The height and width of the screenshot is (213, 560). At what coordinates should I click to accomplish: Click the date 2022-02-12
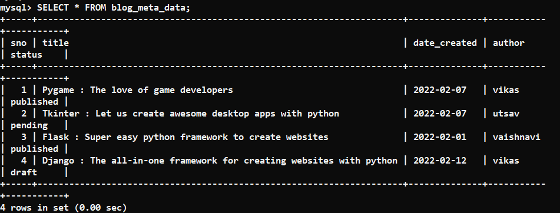tap(440, 161)
